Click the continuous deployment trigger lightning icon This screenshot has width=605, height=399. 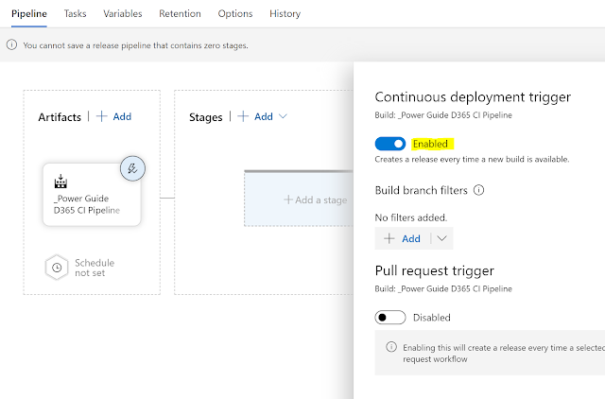coord(133,169)
